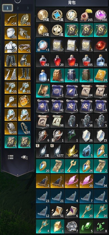Click the red potion stack of 282
Screen dimensions: 109x235
[43, 60]
